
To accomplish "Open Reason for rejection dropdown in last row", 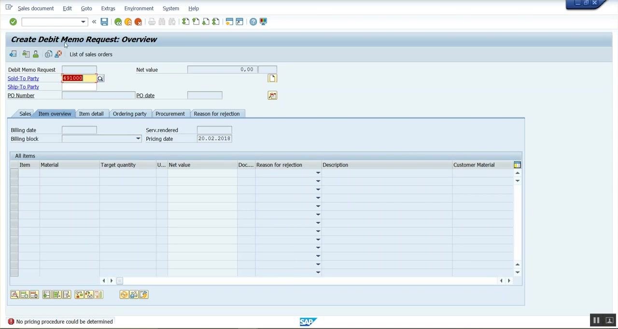I will [318, 272].
